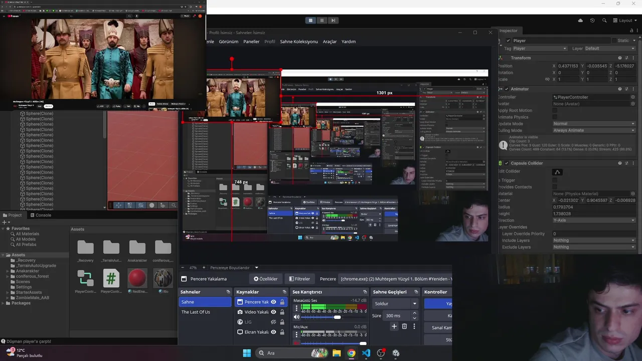Image resolution: width=642 pixels, height=361 pixels.
Task: Open OBS Görünüm menu
Action: point(229,42)
